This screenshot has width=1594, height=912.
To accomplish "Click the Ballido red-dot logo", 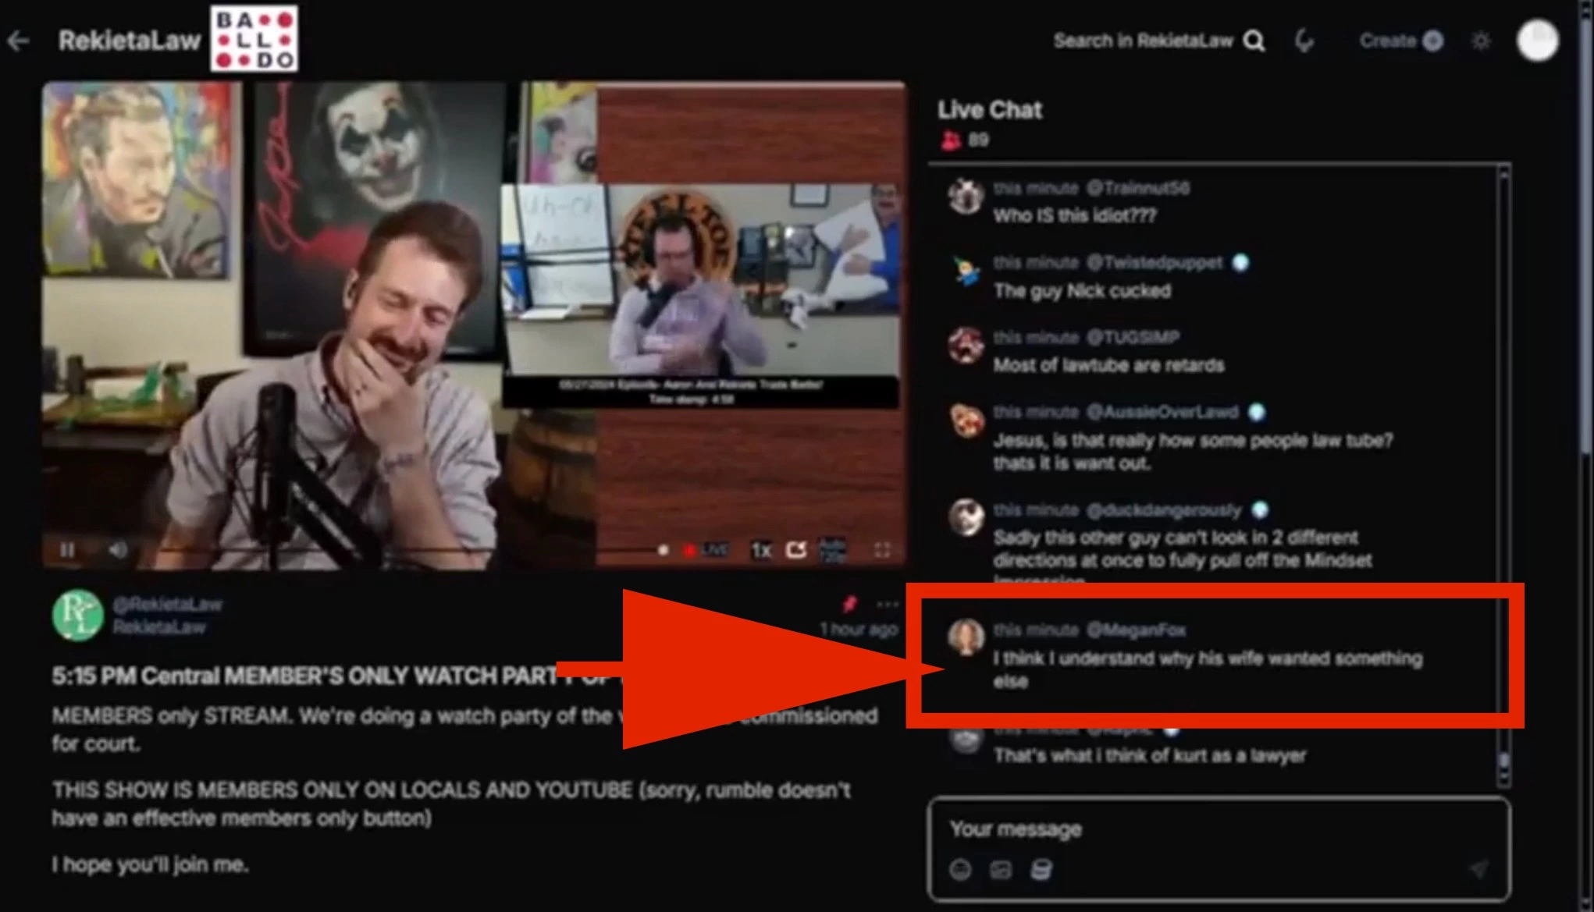I will pos(254,39).
